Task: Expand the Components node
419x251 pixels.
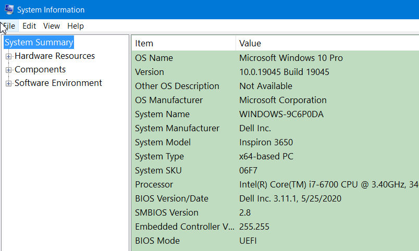Action: [x=8, y=70]
